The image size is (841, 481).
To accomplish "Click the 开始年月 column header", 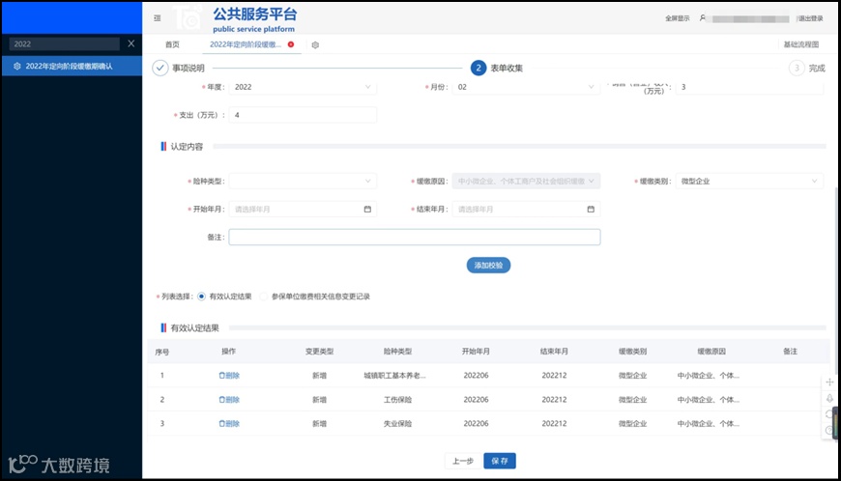I will coord(476,352).
